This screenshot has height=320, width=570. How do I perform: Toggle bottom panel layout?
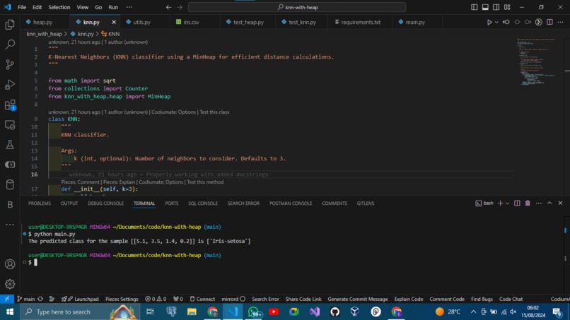pyautogui.click(x=485, y=7)
